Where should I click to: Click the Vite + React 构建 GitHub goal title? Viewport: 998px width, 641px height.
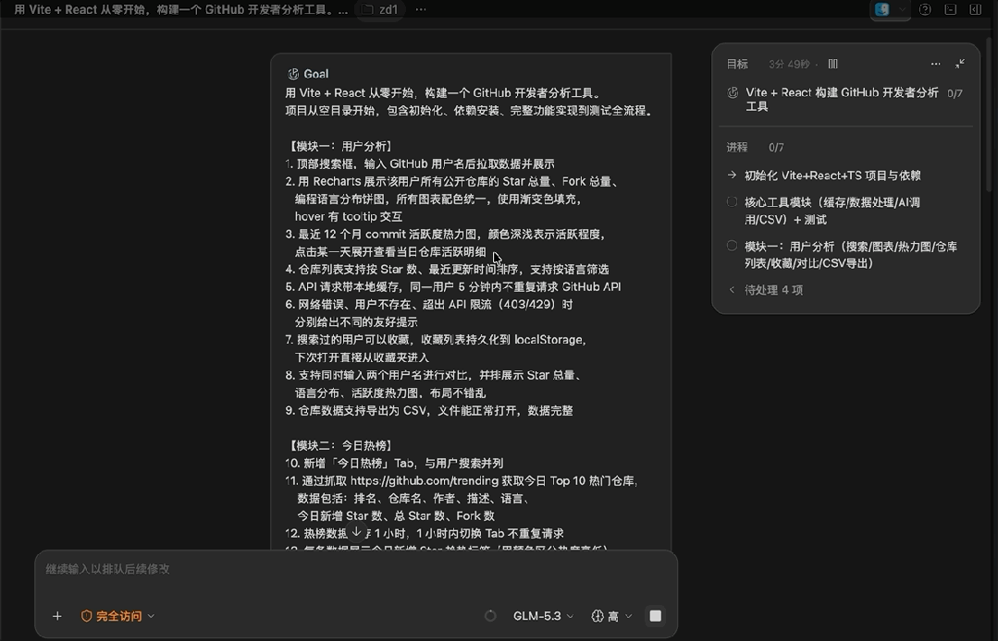842,99
